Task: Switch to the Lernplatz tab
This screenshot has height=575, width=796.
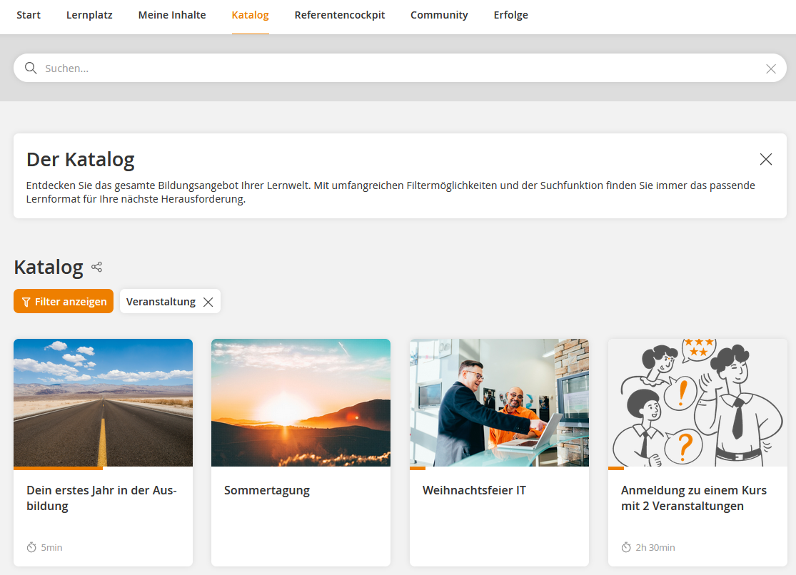Action: coord(89,15)
